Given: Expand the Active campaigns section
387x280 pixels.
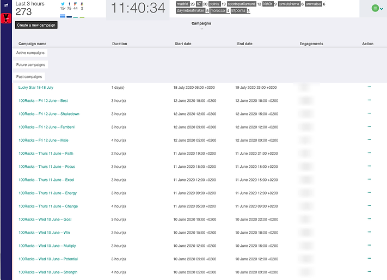Looking at the screenshot, I should click(30, 53).
